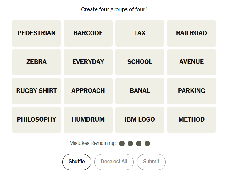Screen dimensions: 227x179
Task: Shuffle the word tiles
Action: pos(77,162)
